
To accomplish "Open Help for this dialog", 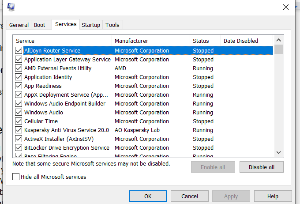I will [273, 196].
